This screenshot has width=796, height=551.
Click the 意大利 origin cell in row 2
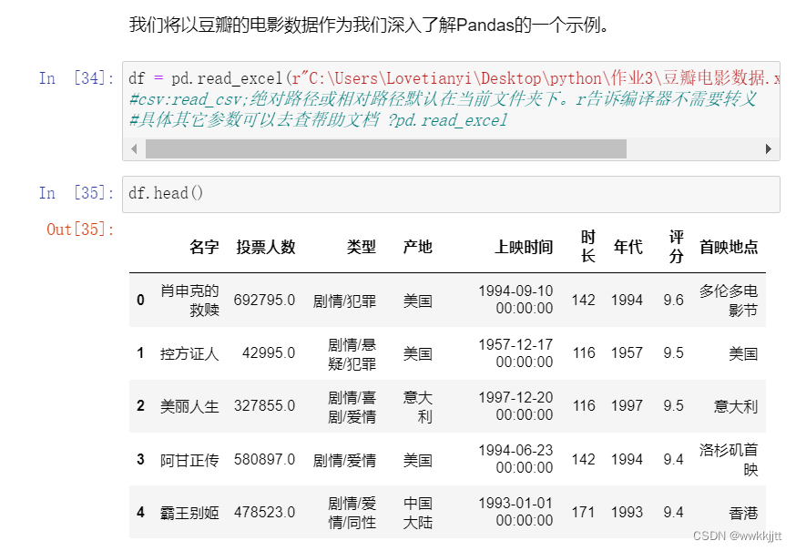pyautogui.click(x=418, y=407)
